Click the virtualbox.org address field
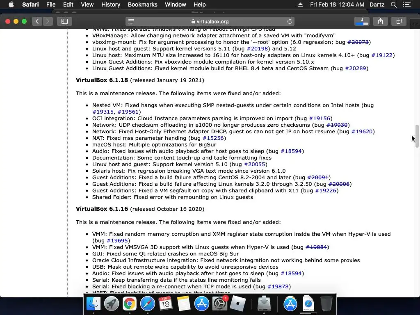 [210, 21]
